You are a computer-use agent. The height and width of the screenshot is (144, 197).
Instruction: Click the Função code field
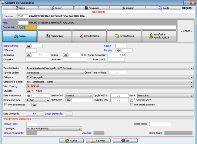coord(127,50)
